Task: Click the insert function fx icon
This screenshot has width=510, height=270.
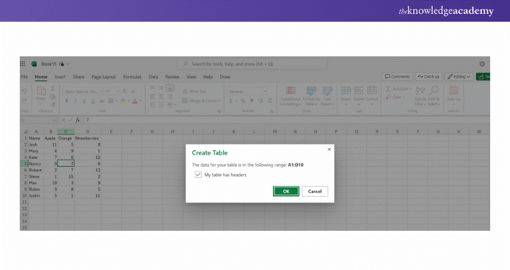Action: (77, 120)
